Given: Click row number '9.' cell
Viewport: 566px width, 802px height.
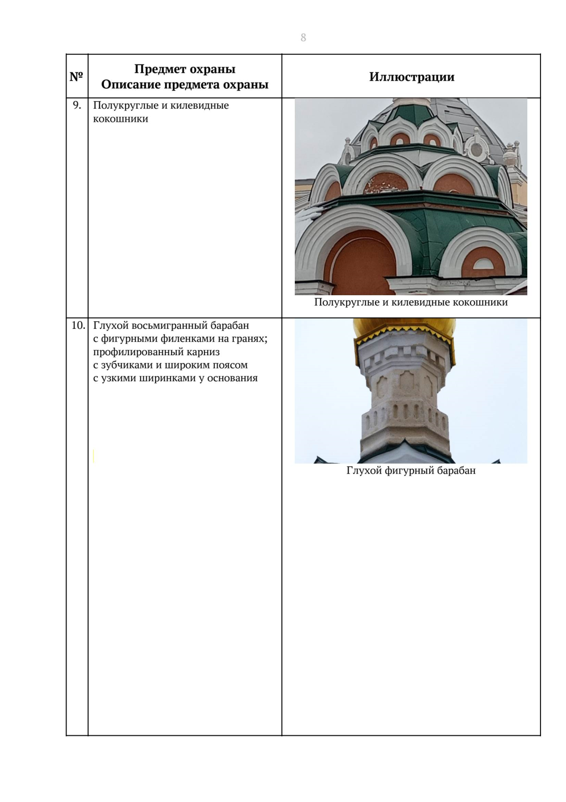Looking at the screenshot, I should pyautogui.click(x=77, y=105).
